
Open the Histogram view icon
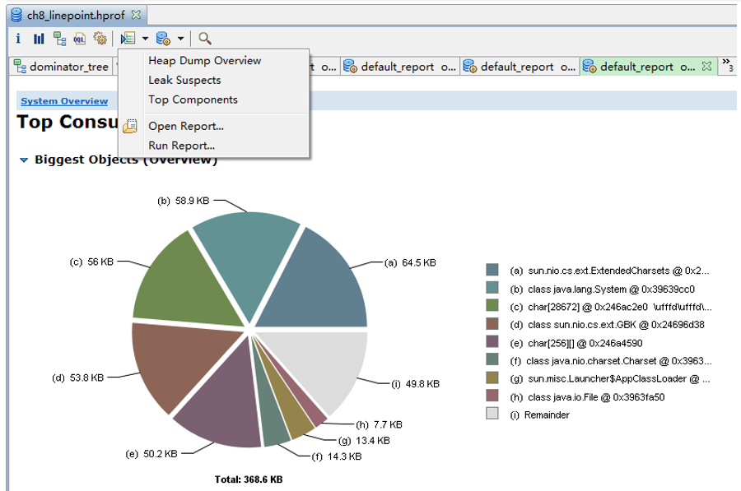click(39, 39)
